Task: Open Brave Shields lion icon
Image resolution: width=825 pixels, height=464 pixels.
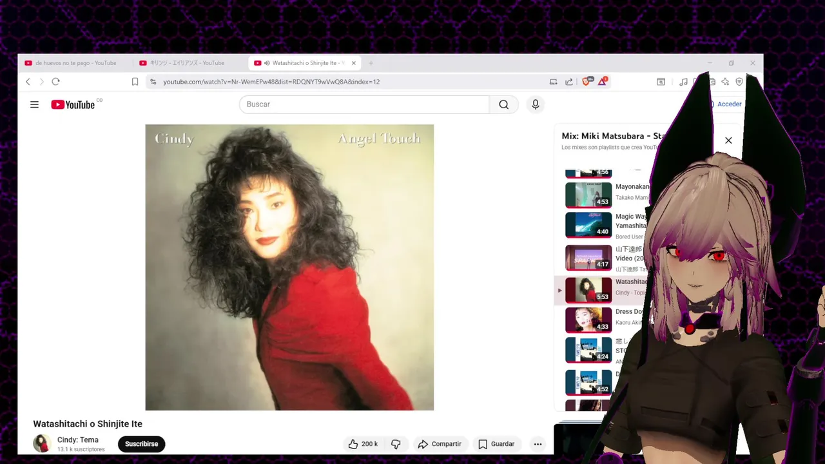Action: pyautogui.click(x=587, y=81)
